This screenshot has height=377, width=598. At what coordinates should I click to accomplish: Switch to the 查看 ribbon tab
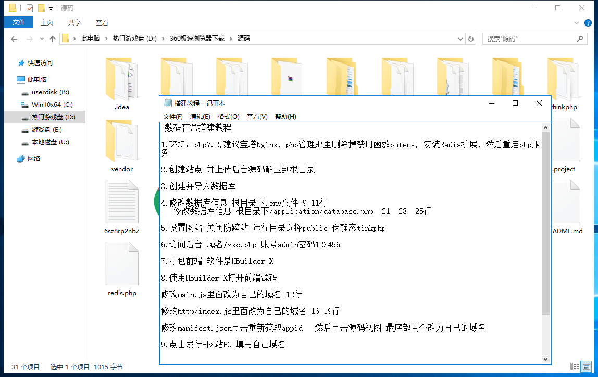[x=102, y=23]
